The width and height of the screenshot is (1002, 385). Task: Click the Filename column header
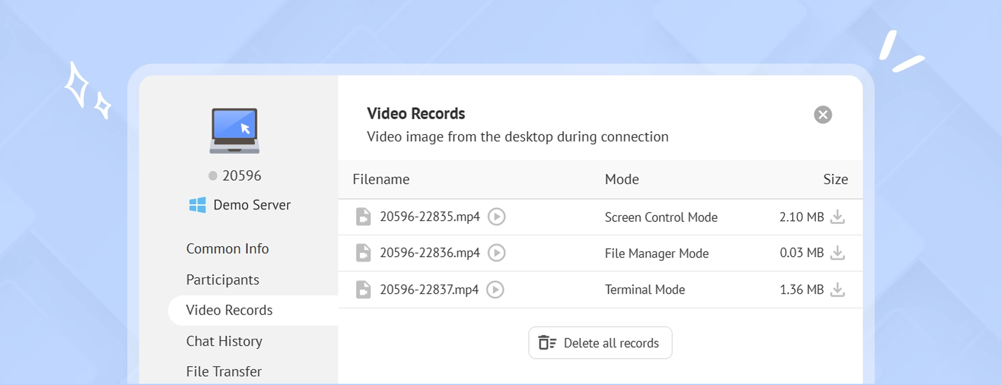[x=381, y=180]
